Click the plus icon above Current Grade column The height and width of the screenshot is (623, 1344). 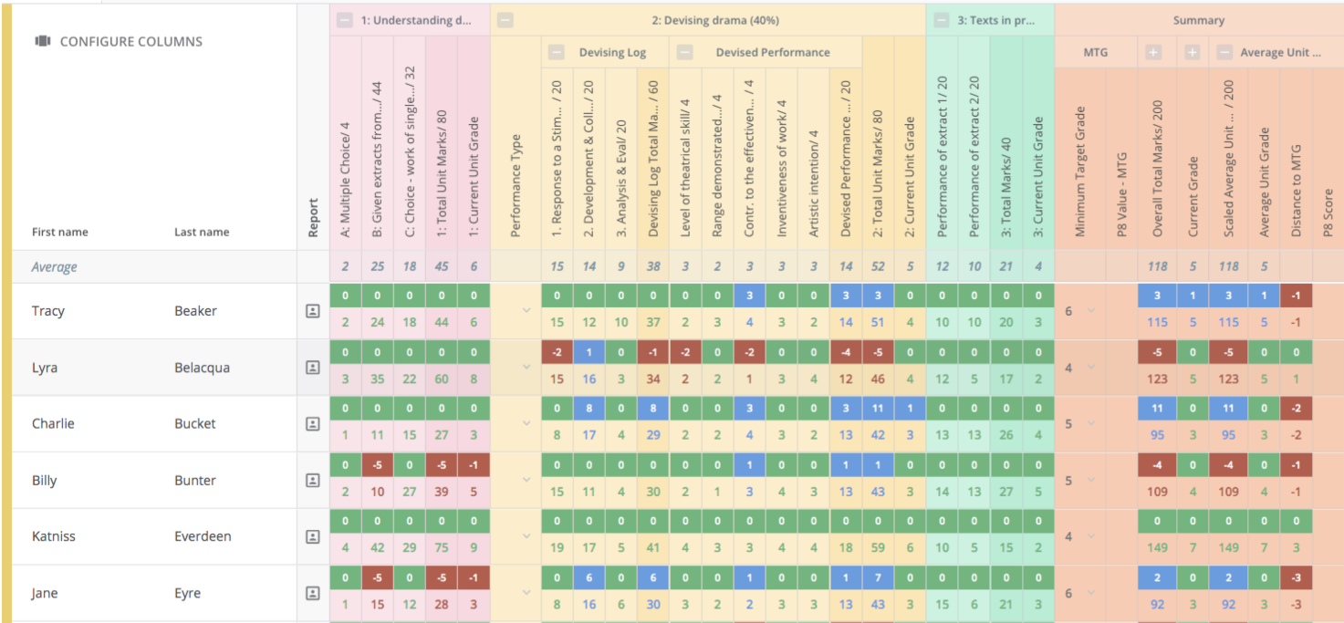point(1193,53)
